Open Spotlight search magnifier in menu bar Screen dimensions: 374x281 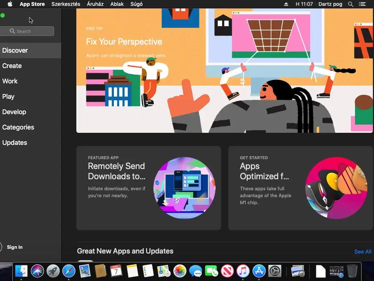[x=350, y=4]
